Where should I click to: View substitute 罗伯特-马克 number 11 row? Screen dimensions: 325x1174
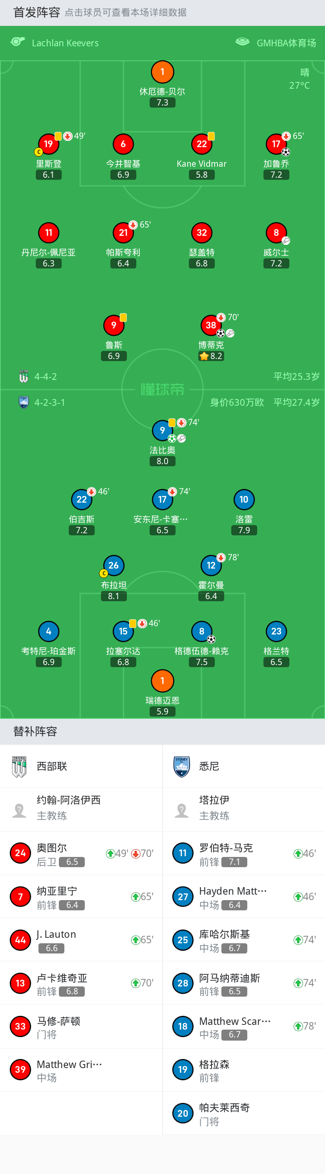coord(244,853)
